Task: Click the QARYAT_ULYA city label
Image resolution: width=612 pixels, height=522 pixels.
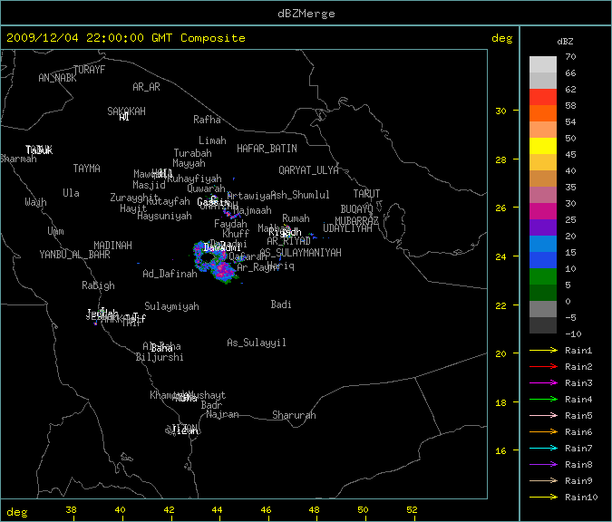Action: pyautogui.click(x=308, y=170)
